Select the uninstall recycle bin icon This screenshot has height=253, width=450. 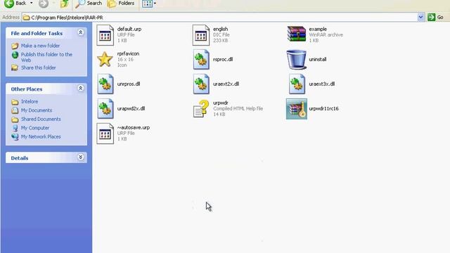[297, 59]
